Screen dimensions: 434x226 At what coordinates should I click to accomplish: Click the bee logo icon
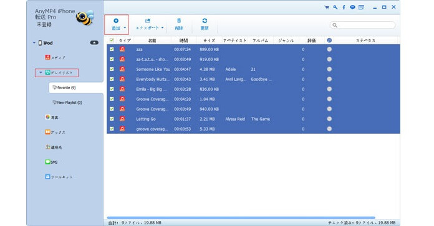coord(85,17)
